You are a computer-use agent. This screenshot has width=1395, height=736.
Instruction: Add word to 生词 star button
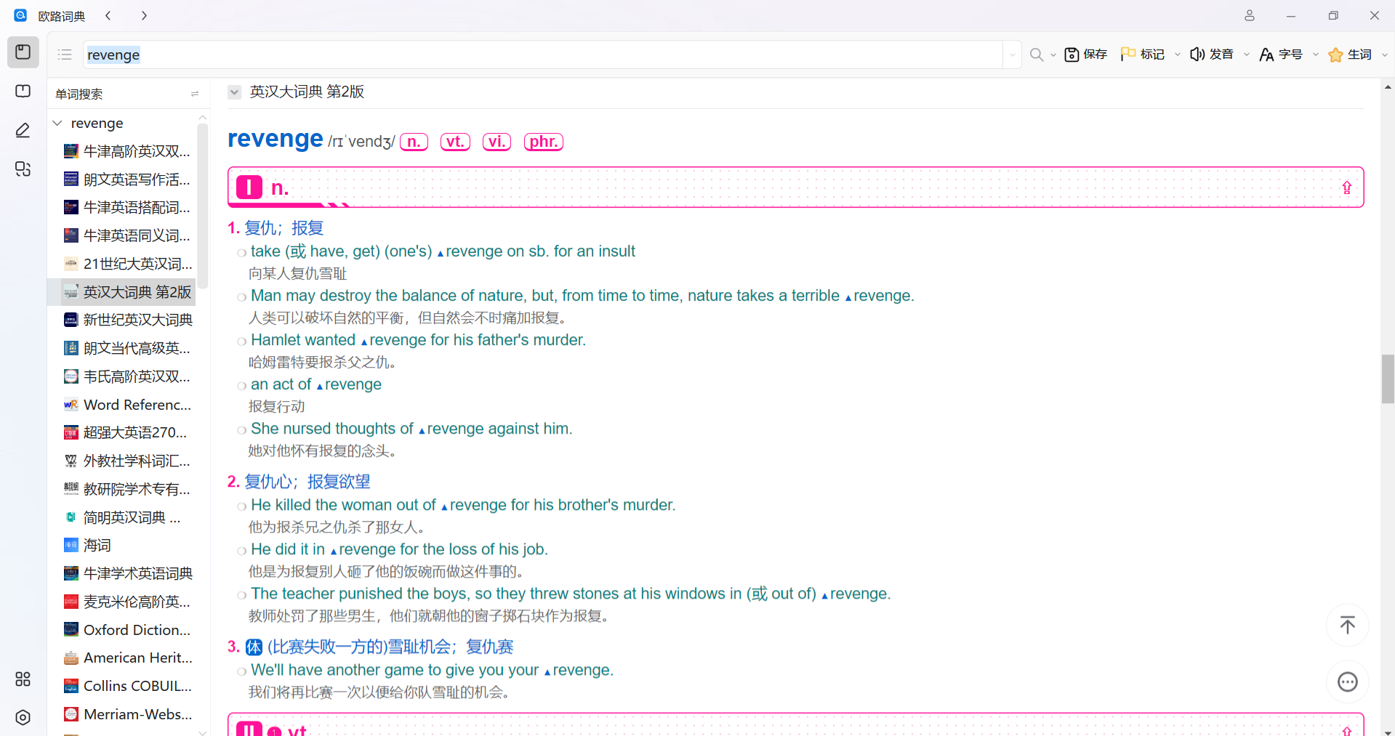pyautogui.click(x=1350, y=54)
